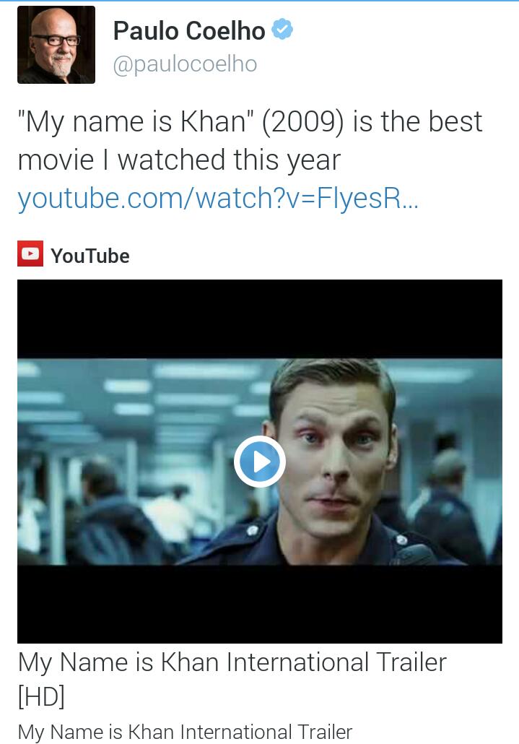Image resolution: width=519 pixels, height=744 pixels.
Task: Open the Paulo Coelho display name
Action: point(189,31)
